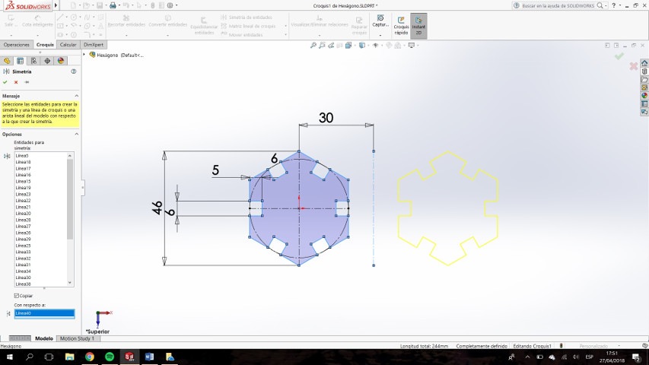Switch to Calcular tab
This screenshot has height=365, width=649.
click(x=68, y=45)
